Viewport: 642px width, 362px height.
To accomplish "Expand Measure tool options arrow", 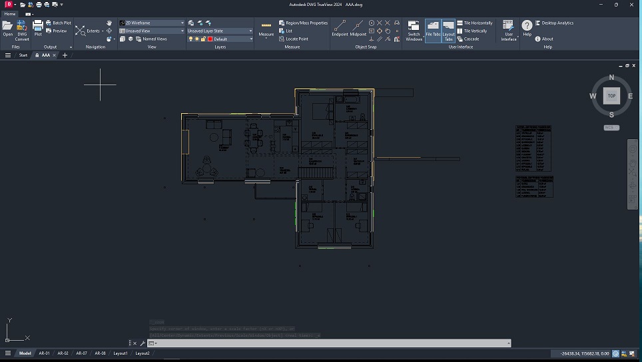I will coord(266,38).
